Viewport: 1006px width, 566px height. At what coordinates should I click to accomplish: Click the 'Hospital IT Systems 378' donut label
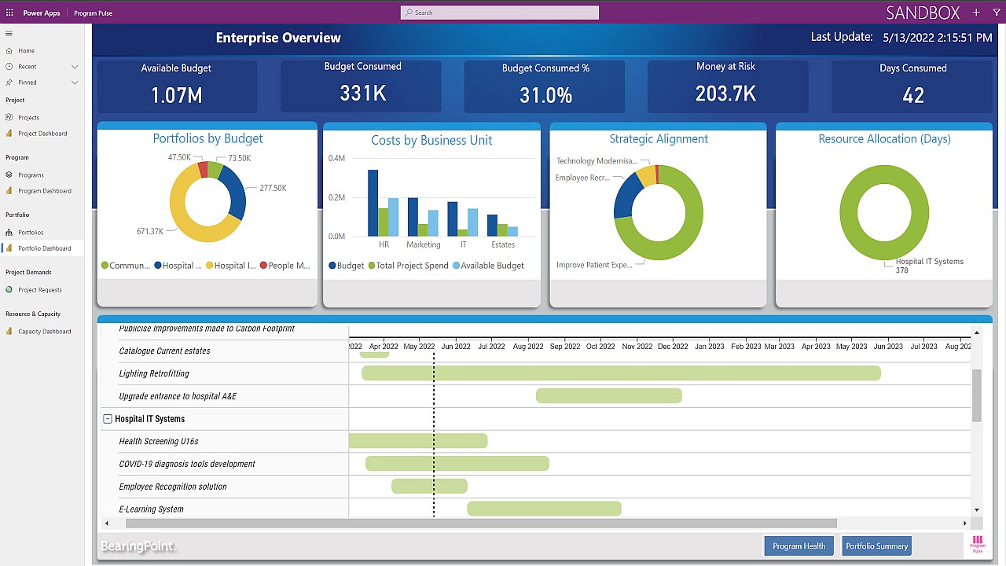tap(929, 266)
